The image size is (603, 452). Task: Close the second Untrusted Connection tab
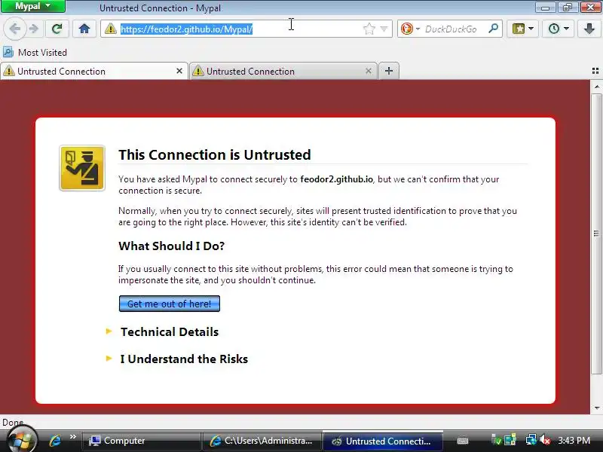tap(369, 71)
